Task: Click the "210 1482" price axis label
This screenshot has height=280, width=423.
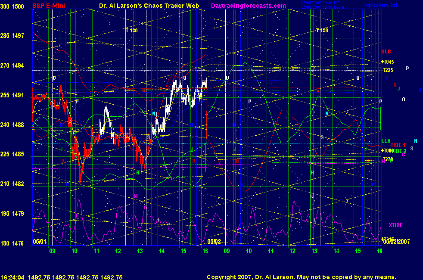Action: click(x=12, y=184)
